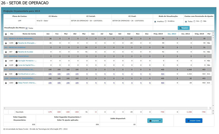Open Correção Monetária account link

(x=27, y=61)
